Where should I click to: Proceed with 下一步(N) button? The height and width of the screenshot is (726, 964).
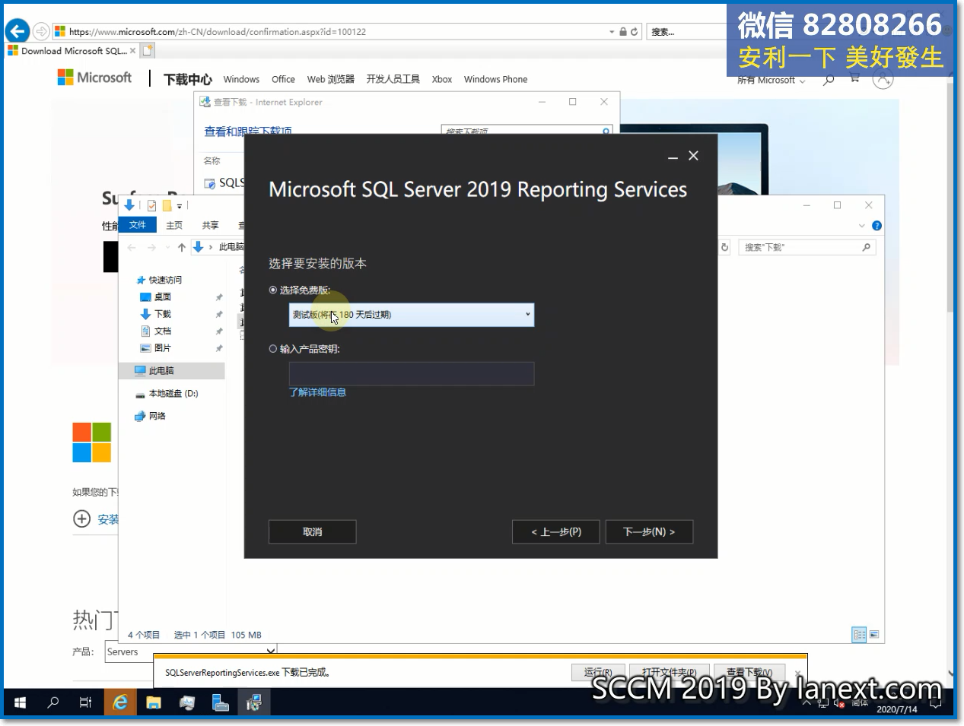[649, 531]
